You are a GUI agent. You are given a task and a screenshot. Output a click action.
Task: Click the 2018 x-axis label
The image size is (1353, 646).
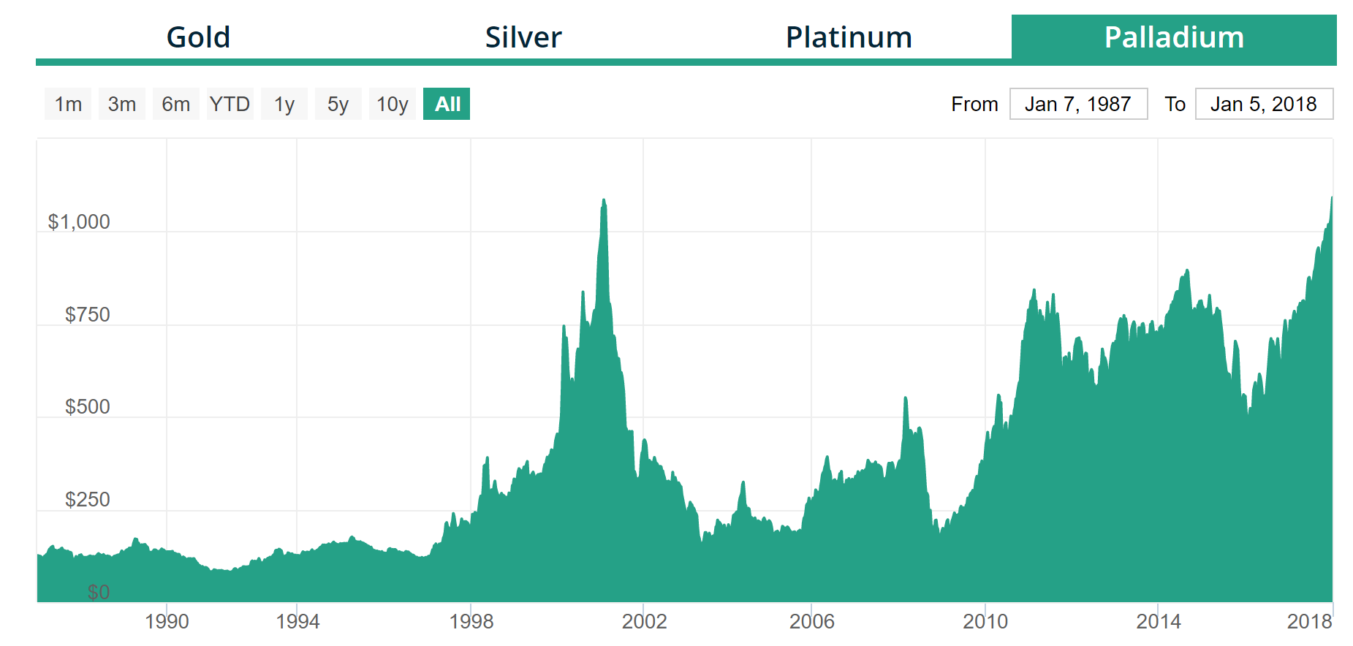[1309, 621]
